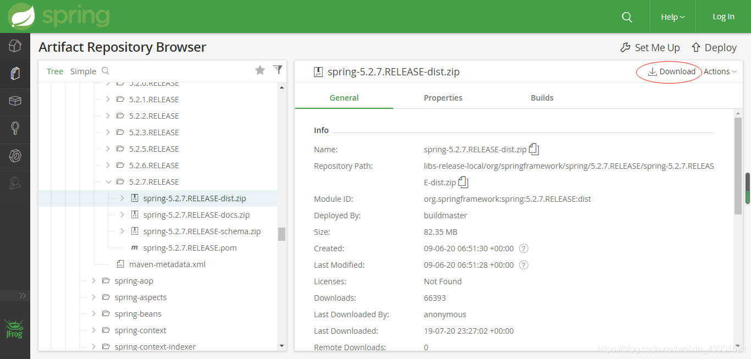Copy artifact name with copy icon
This screenshot has width=751, height=359.
pyautogui.click(x=534, y=149)
